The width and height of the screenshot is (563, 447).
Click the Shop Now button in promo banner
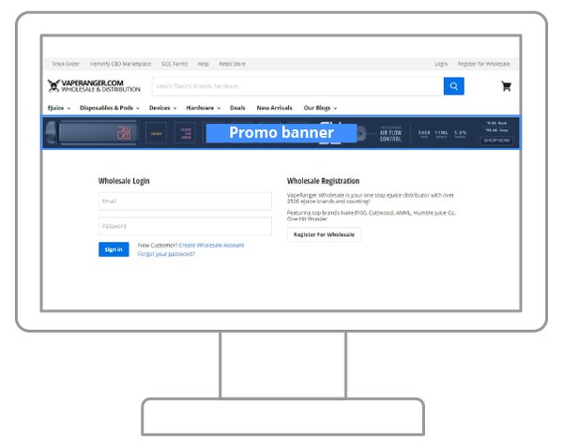(x=497, y=141)
